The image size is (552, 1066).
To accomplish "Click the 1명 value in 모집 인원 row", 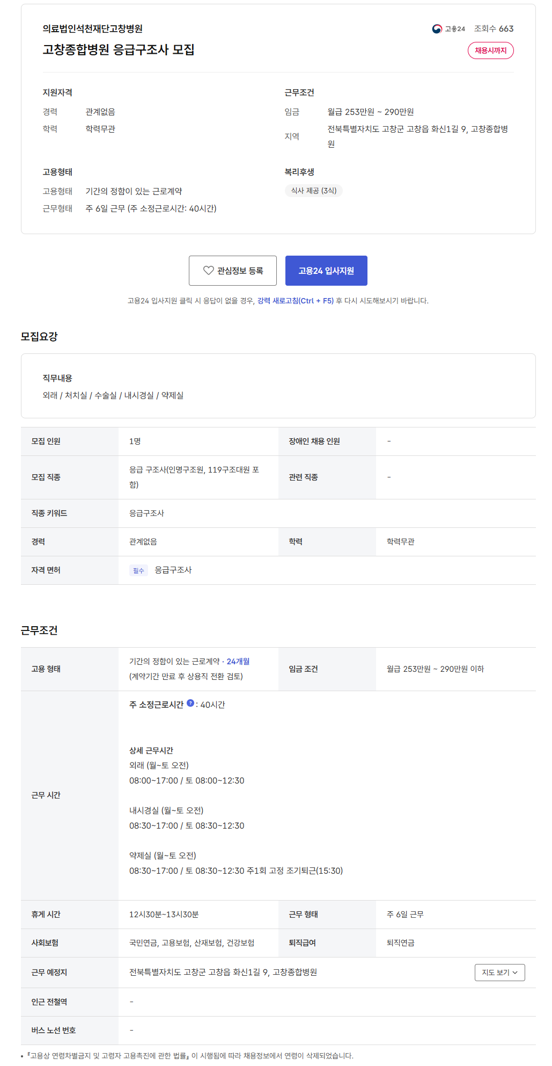I will coord(135,441).
